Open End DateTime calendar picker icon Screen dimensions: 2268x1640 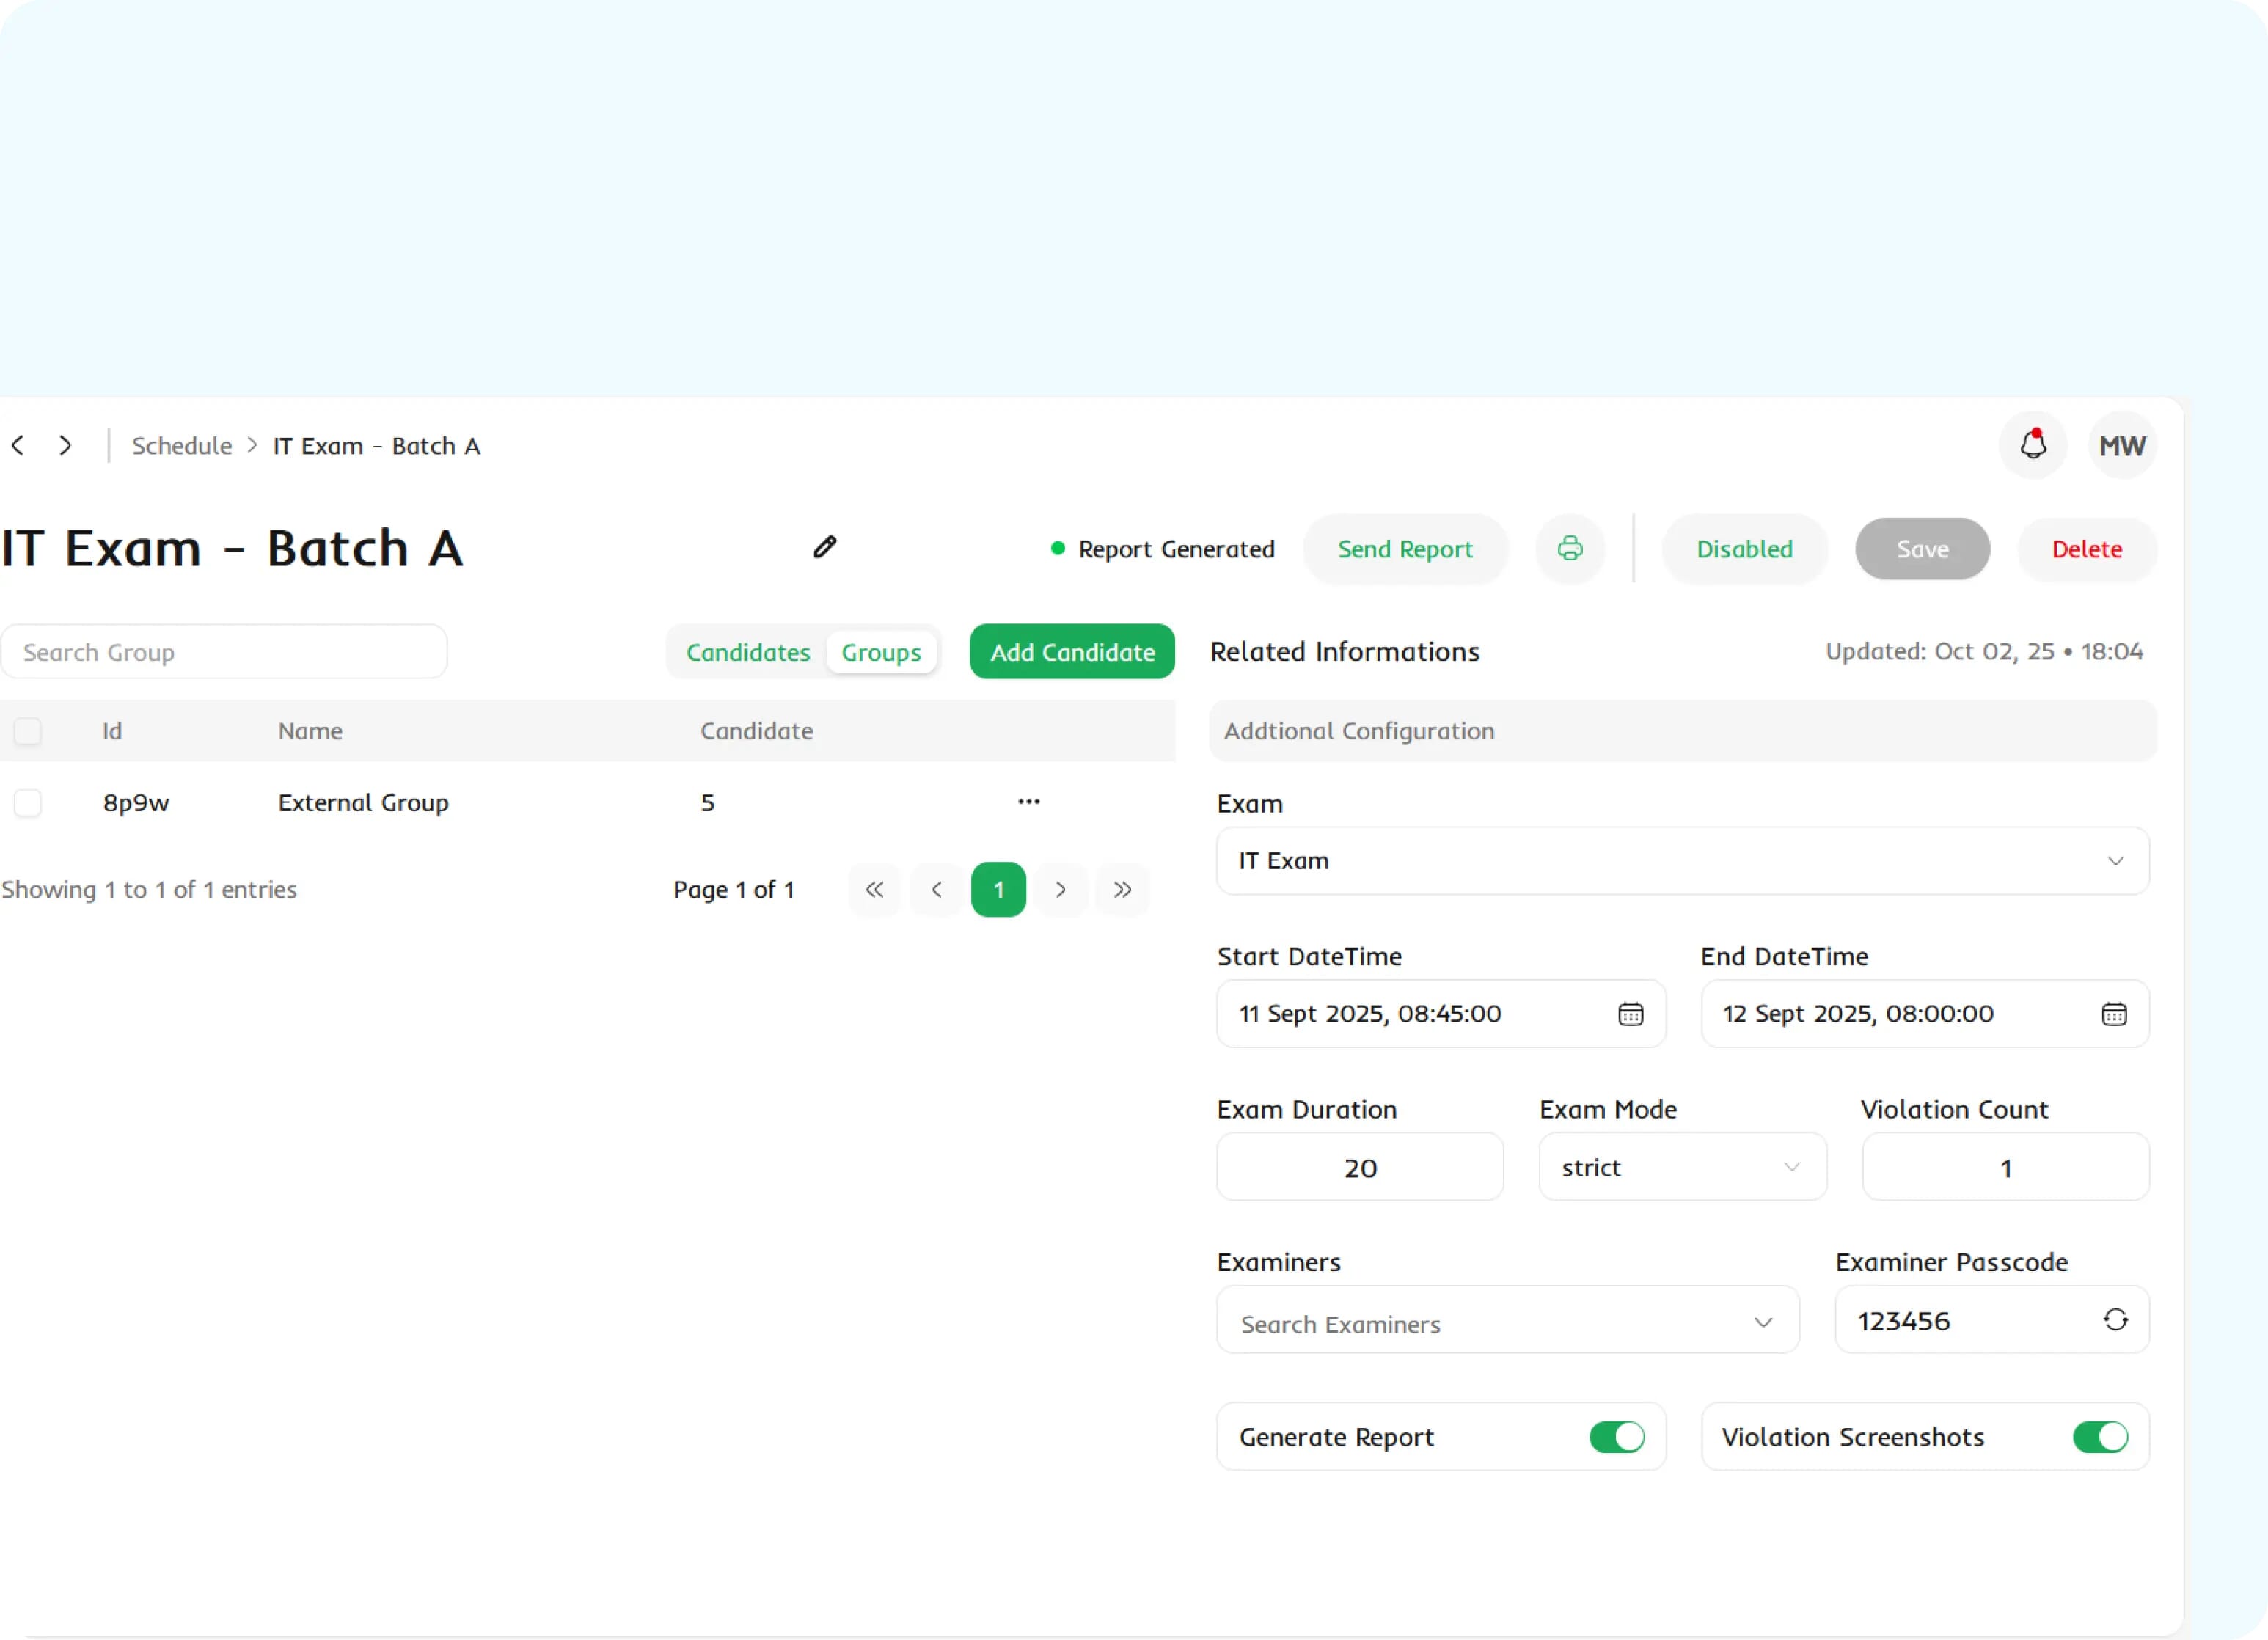coord(2113,1014)
